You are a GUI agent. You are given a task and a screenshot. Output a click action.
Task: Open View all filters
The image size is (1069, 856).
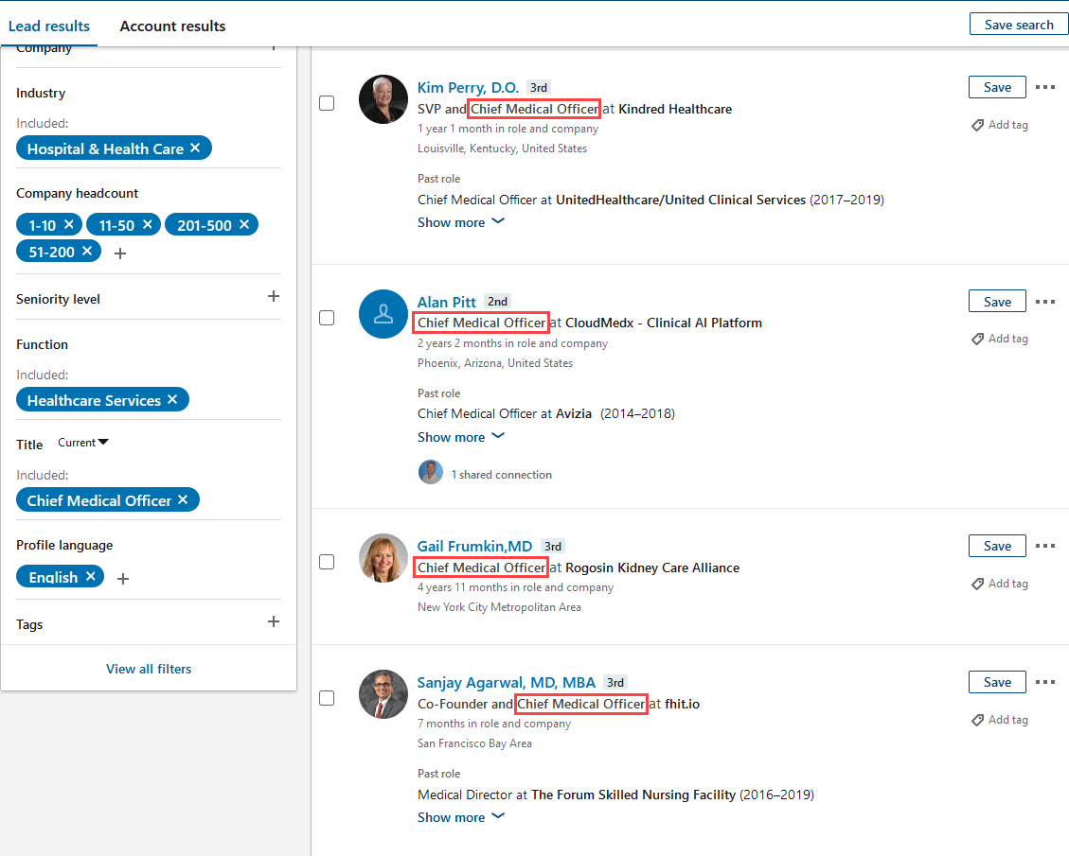(x=149, y=669)
